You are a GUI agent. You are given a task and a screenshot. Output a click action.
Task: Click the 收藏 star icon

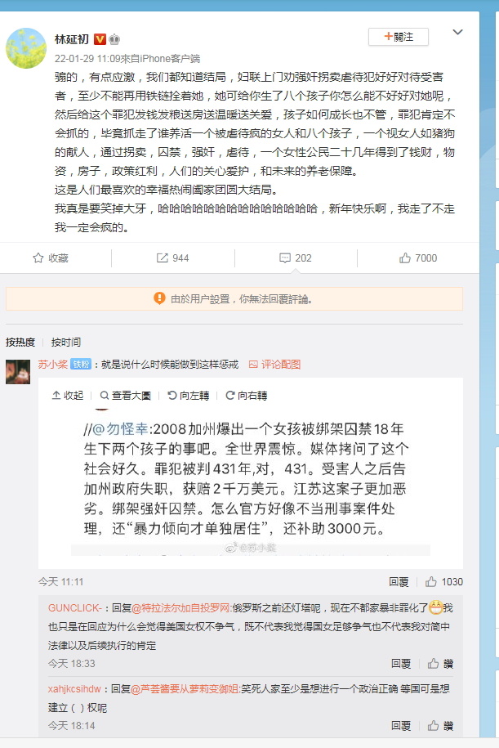[x=38, y=258]
